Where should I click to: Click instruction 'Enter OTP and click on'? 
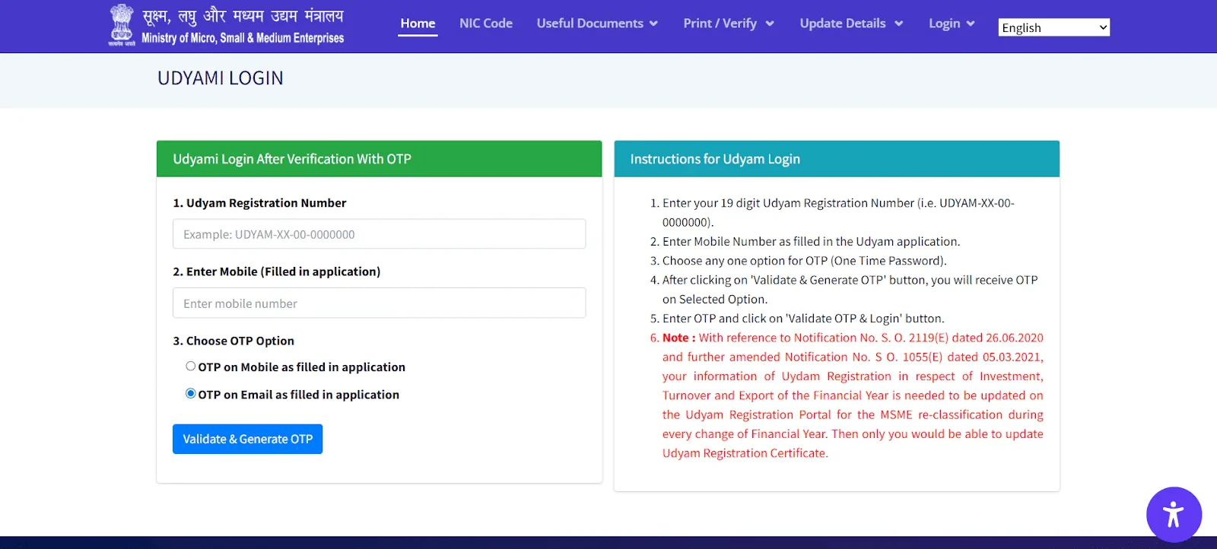coord(803,319)
